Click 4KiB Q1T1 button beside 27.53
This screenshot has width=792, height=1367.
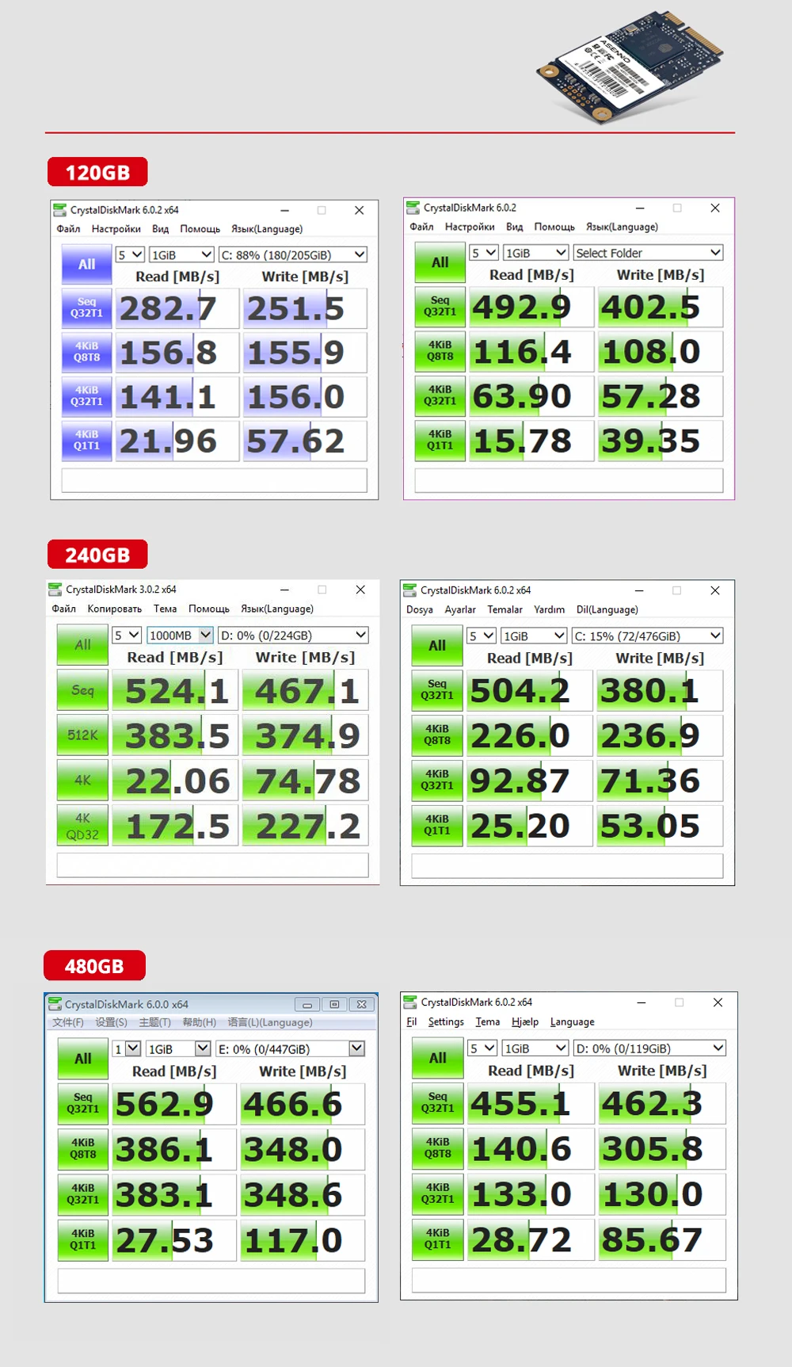(x=82, y=1239)
